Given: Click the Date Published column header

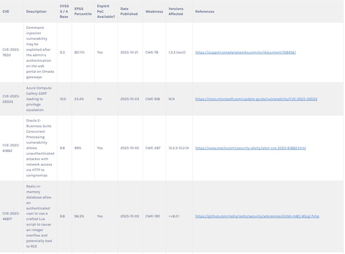Looking at the screenshot, I should pos(129,12).
